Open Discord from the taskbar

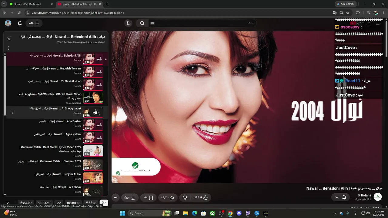point(239,213)
